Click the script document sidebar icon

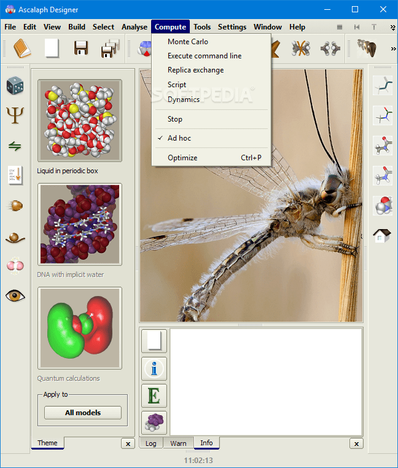click(x=15, y=175)
